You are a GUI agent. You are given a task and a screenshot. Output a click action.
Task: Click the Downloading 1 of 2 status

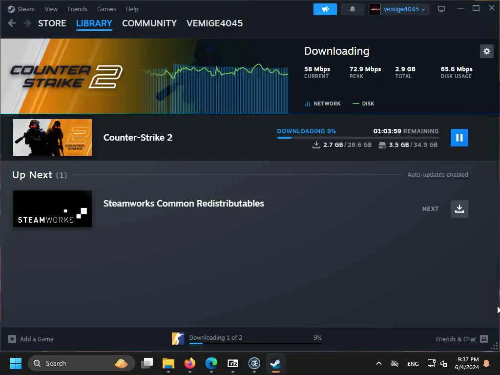[215, 338]
